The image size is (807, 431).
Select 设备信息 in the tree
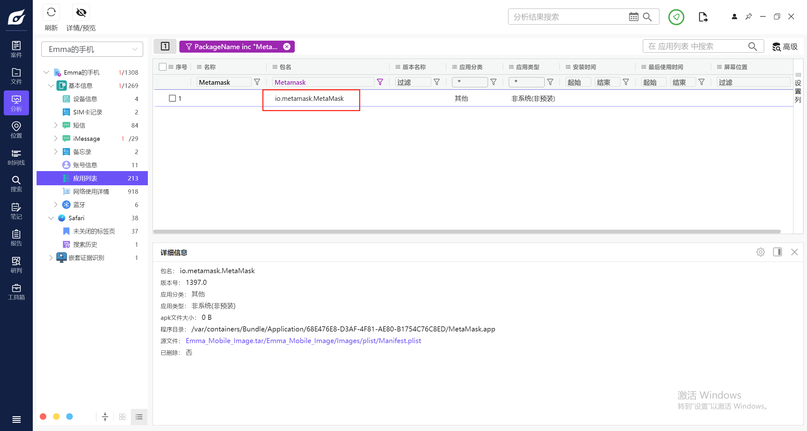click(85, 99)
